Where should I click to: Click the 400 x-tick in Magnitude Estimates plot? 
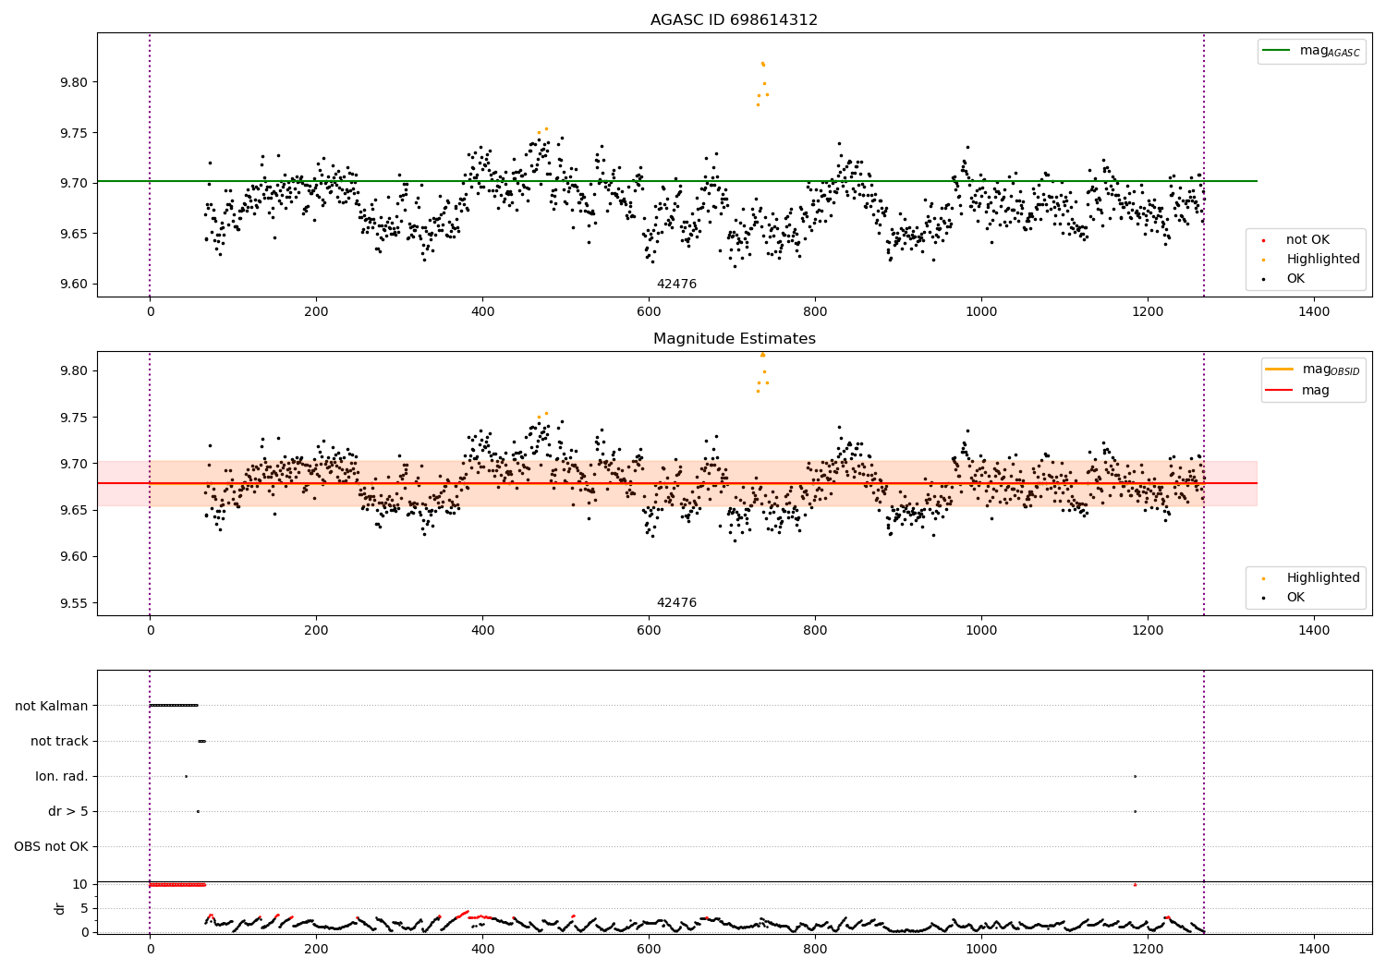click(482, 630)
